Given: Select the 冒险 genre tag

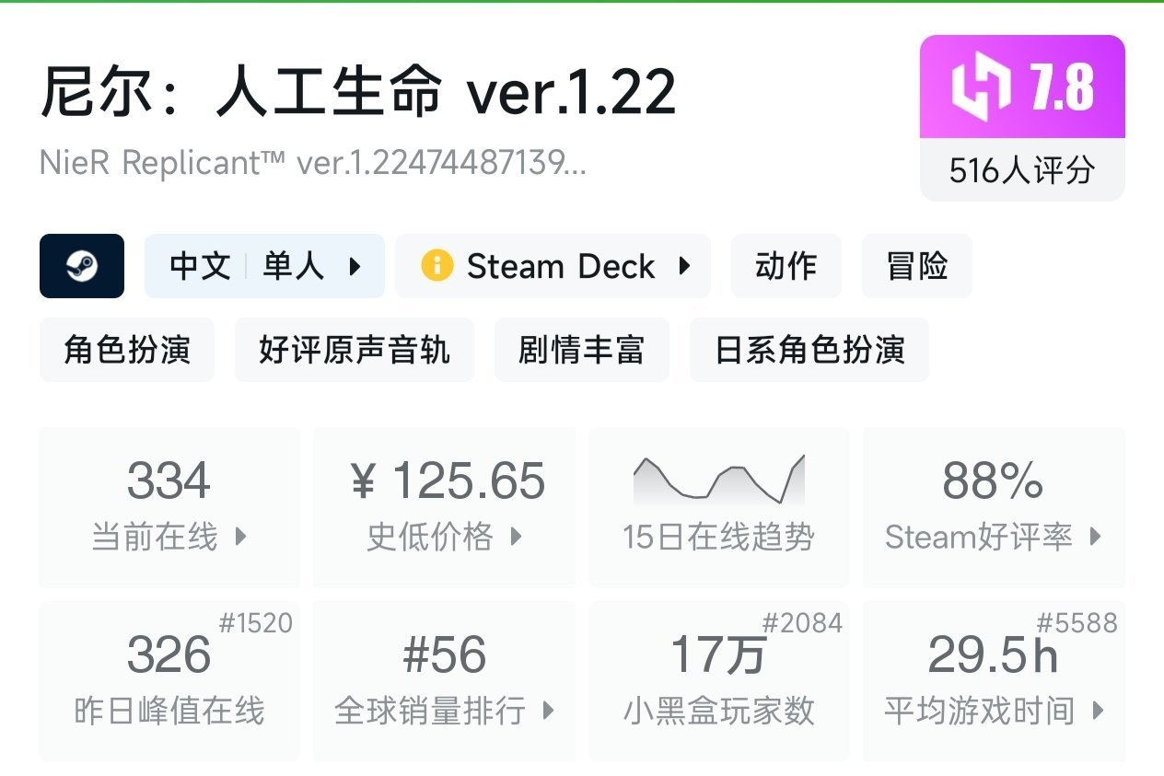Looking at the screenshot, I should (916, 266).
